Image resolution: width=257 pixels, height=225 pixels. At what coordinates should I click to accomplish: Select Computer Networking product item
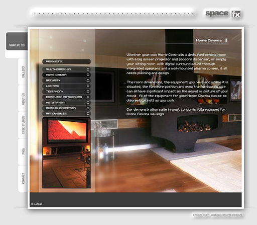[x=66, y=97]
